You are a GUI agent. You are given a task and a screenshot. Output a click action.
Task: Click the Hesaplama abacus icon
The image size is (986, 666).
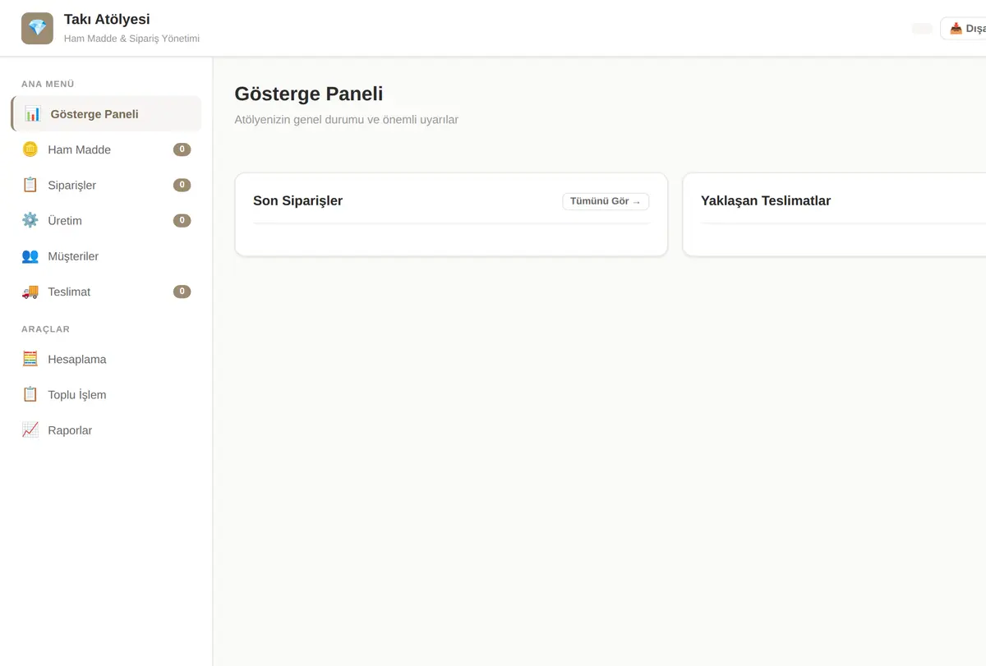coord(30,359)
